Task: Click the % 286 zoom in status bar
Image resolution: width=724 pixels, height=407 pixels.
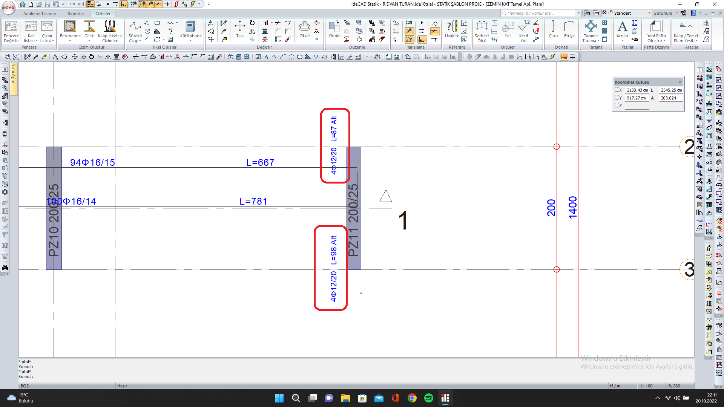Action: click(674, 386)
